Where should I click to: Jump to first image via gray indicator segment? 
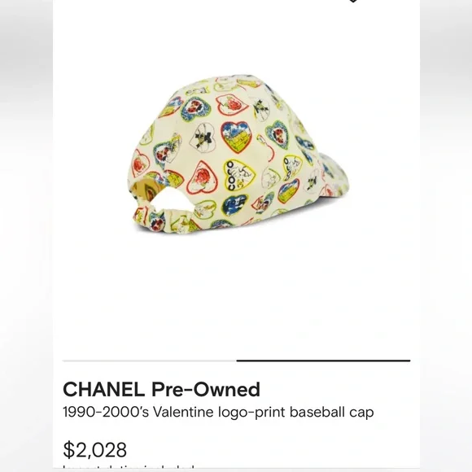click(150, 361)
